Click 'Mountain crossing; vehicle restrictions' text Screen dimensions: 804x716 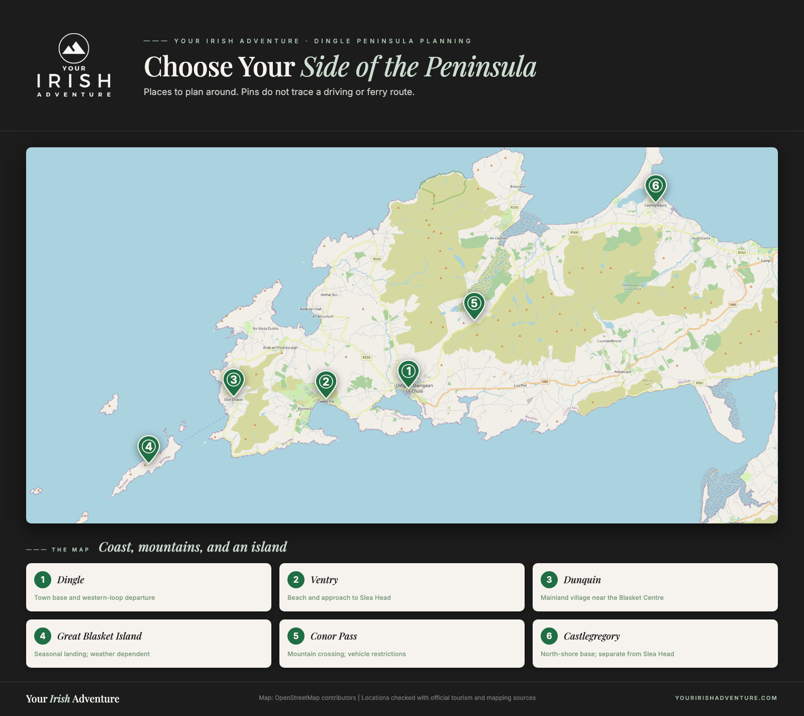coord(347,654)
